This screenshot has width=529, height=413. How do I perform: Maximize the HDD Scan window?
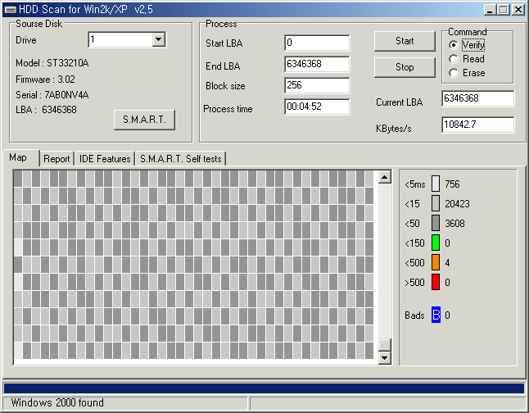503,10
